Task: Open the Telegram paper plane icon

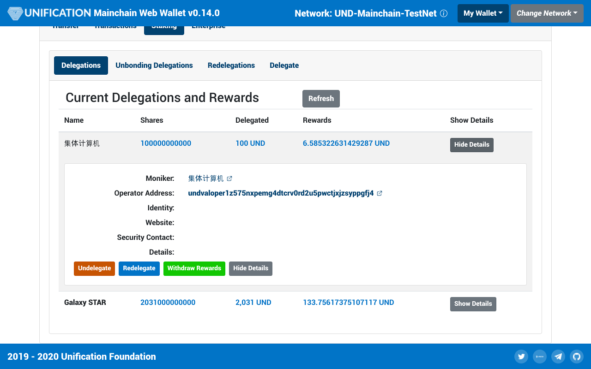Action: [x=558, y=357]
